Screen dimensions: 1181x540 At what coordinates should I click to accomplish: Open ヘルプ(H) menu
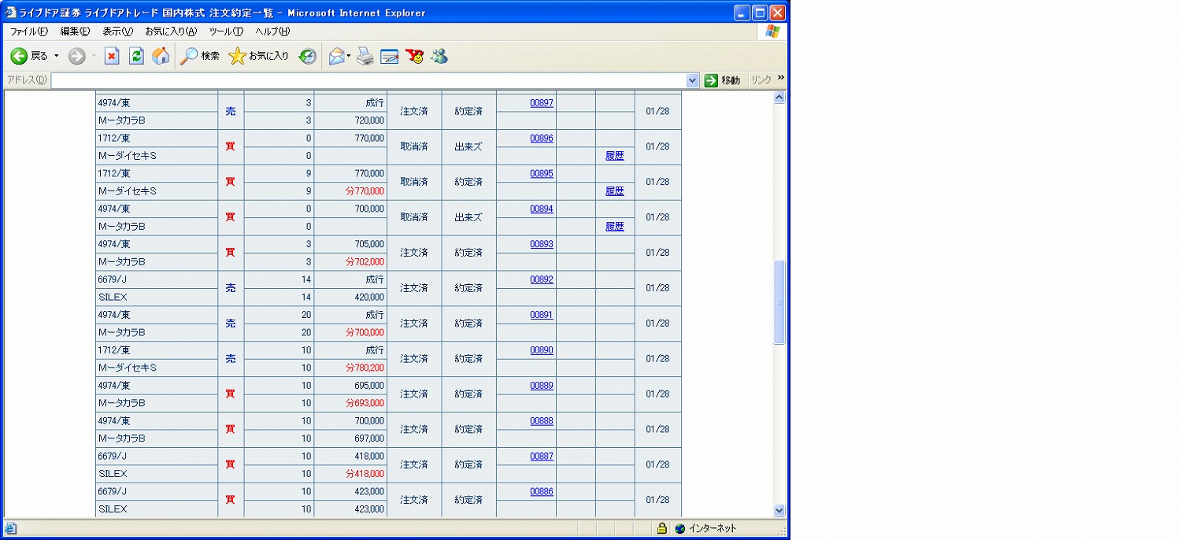click(x=272, y=31)
